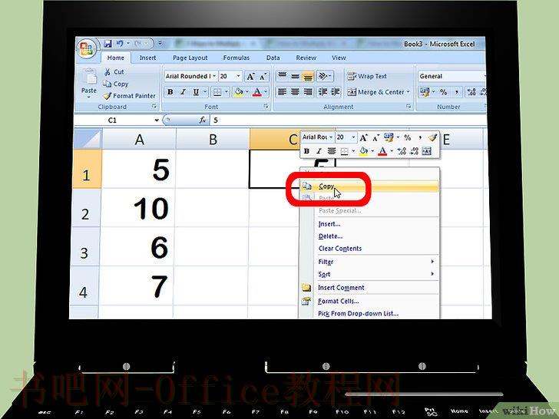The image size is (559, 419).
Task: Toggle Bold in the ribbon Font group
Action: coord(170,92)
